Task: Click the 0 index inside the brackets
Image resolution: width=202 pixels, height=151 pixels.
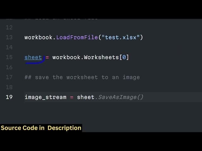Action: tap(124, 57)
